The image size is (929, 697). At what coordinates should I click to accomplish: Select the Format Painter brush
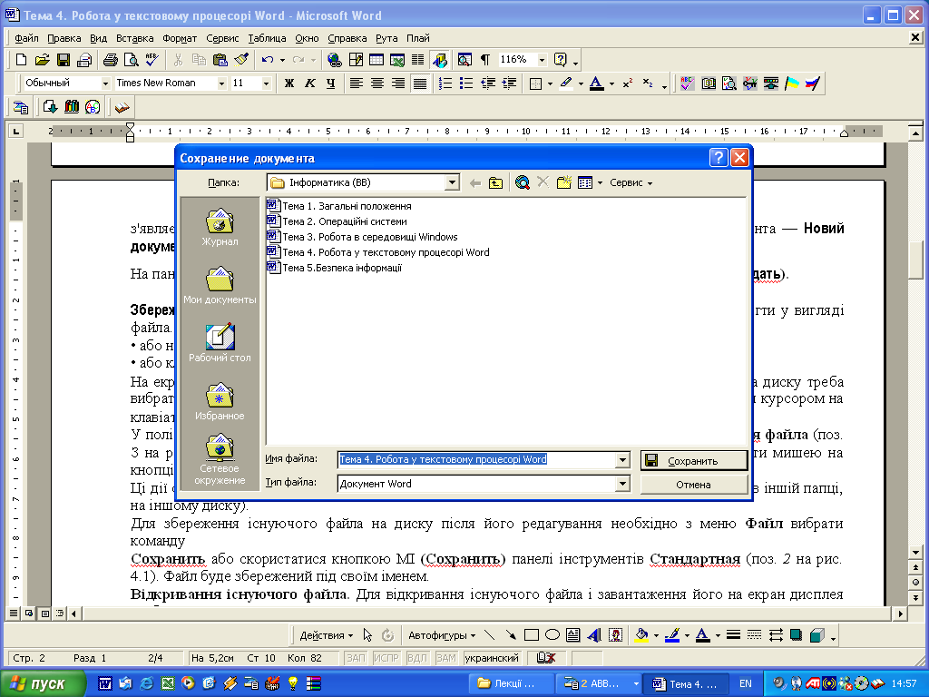(x=241, y=60)
